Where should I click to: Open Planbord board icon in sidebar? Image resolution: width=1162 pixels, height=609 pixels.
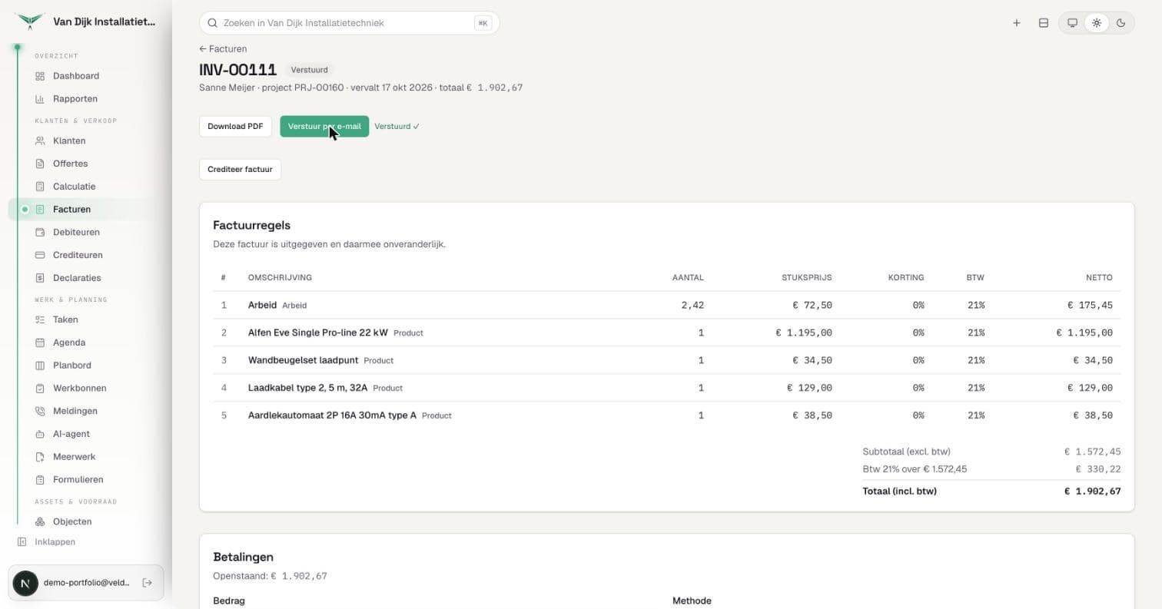[40, 366]
